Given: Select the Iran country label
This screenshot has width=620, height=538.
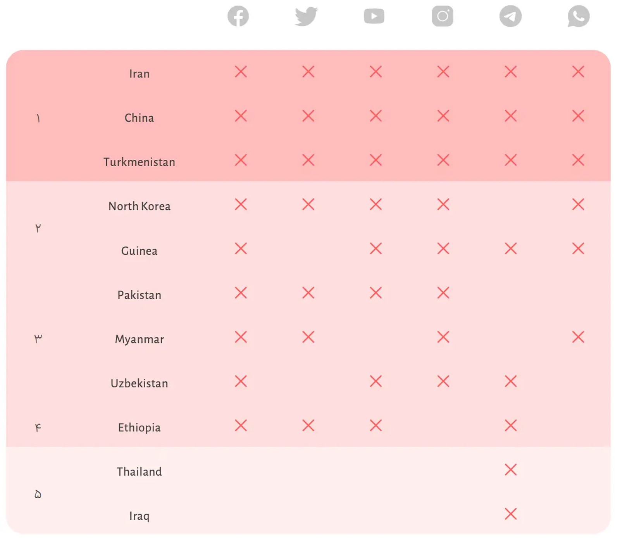Looking at the screenshot, I should 139,74.
